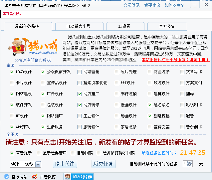This screenshot has width=212, height=180.
Task: Uncheck the LOGO设计 checkbox
Action: [12, 72]
